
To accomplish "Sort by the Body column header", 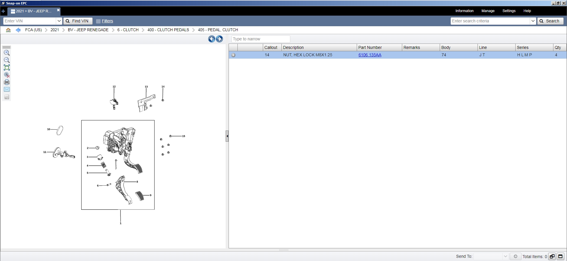I will pyautogui.click(x=459, y=47).
